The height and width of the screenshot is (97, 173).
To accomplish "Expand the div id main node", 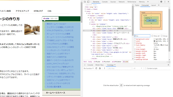I will (90, 20).
